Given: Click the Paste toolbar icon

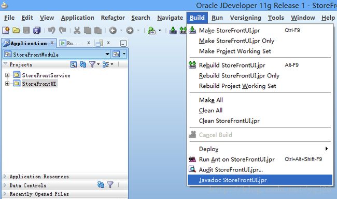Looking at the screenshot, I should (98, 30).
